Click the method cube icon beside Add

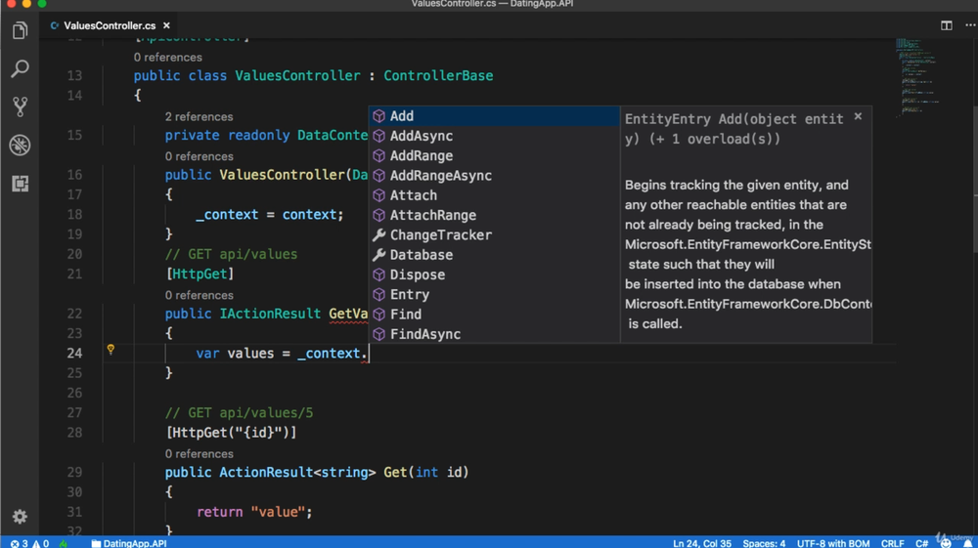(378, 116)
